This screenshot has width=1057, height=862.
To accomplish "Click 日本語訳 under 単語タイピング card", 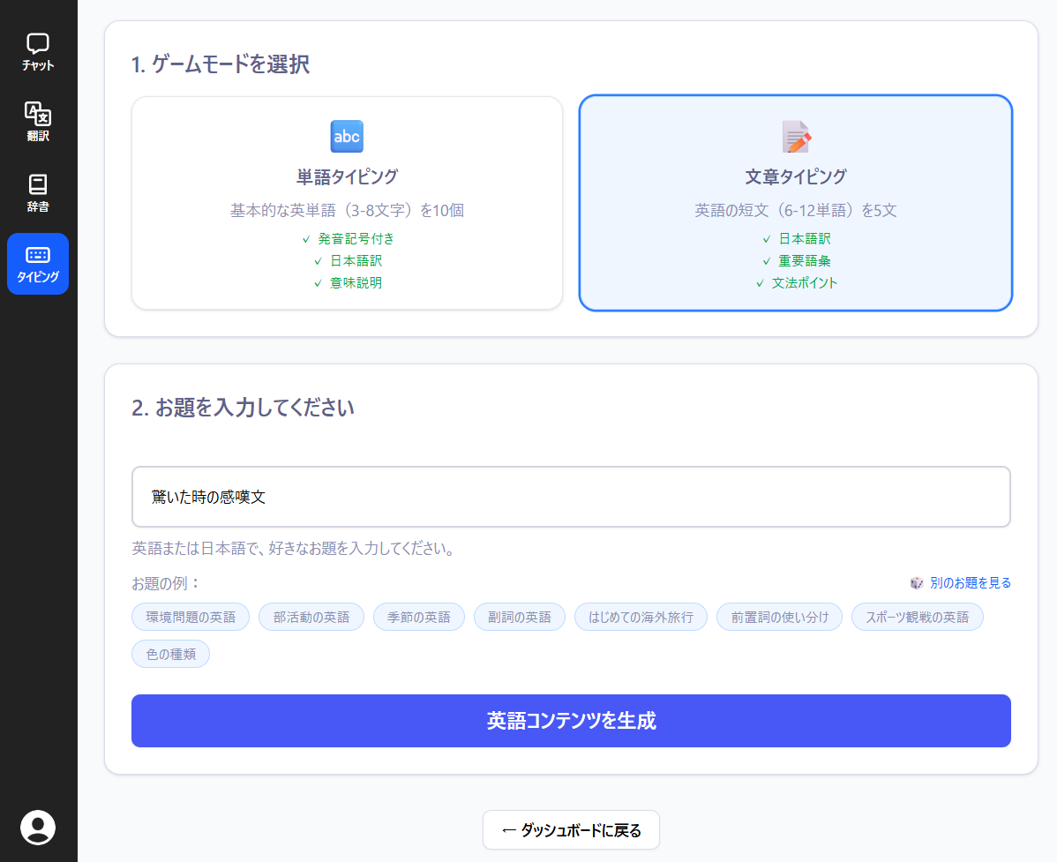I will click(x=356, y=261).
